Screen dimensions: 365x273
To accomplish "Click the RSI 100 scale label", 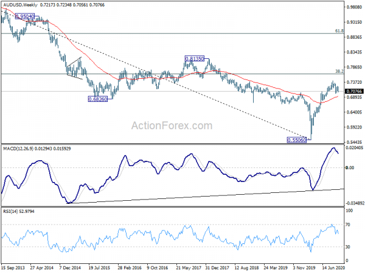I will (349, 211).
